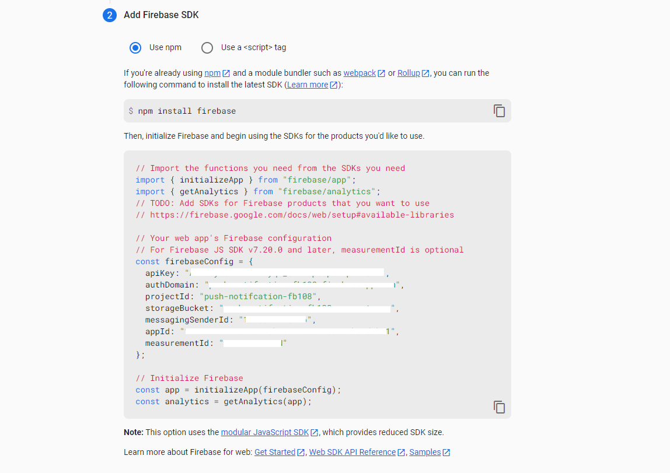Screen dimensions: 670x473
Task: Click the "apiKey" key in config
Action: click(160, 273)
